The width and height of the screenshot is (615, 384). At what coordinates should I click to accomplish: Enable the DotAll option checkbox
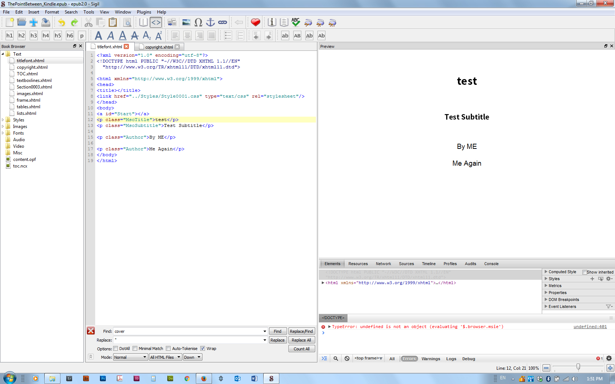coord(116,349)
